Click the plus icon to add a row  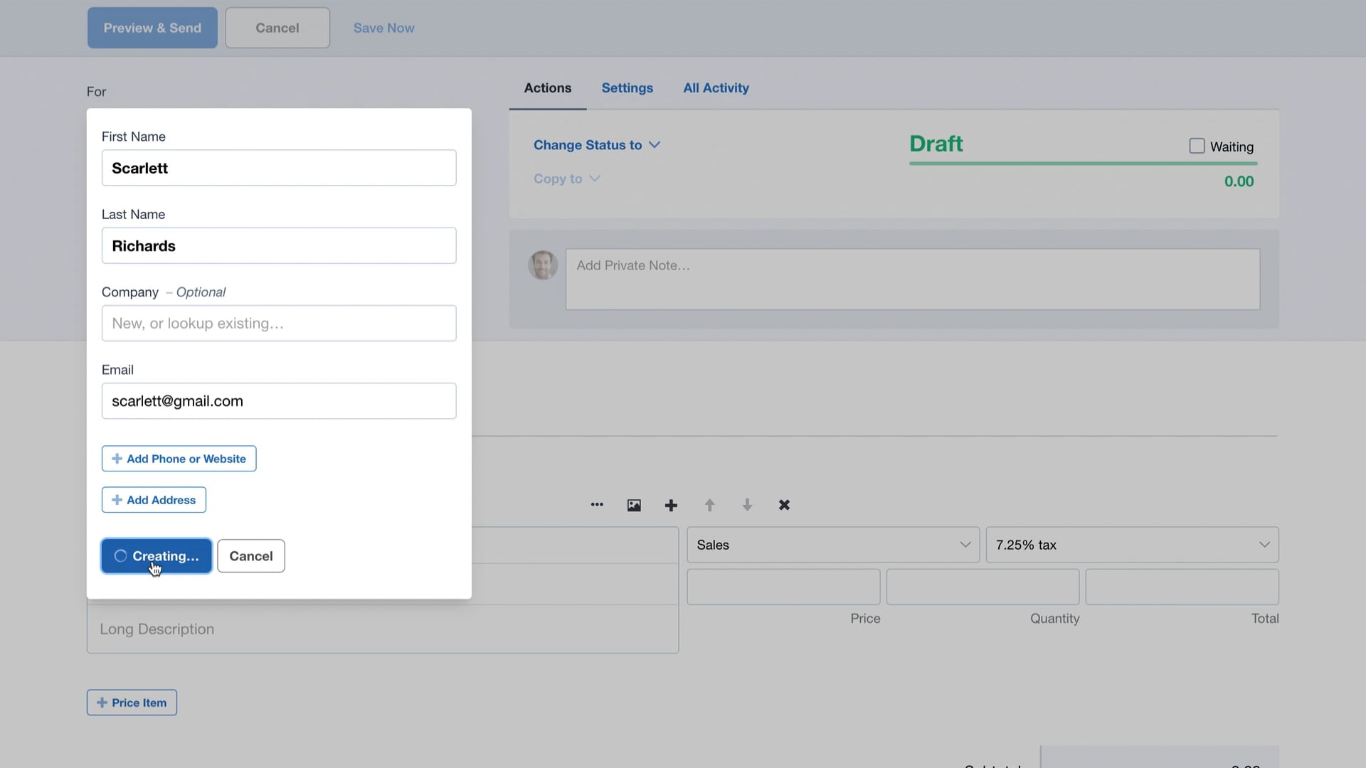pos(670,505)
